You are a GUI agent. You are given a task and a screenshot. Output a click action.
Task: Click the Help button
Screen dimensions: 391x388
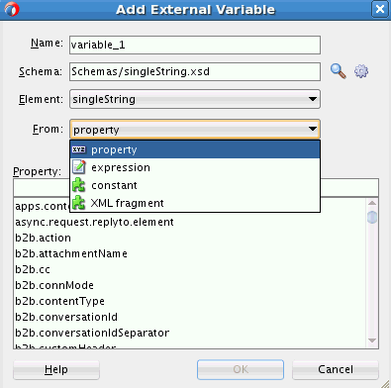click(x=56, y=369)
